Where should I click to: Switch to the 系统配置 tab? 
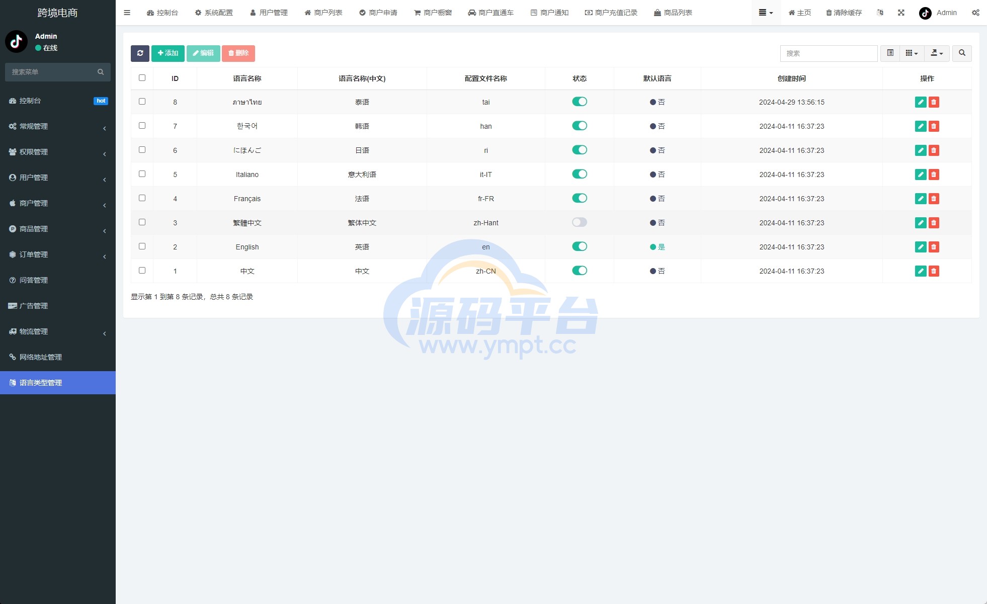point(214,13)
